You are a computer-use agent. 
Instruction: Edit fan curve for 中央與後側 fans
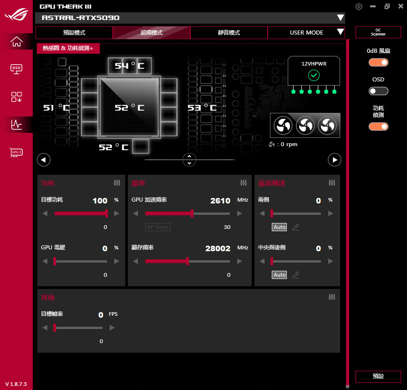[295, 275]
